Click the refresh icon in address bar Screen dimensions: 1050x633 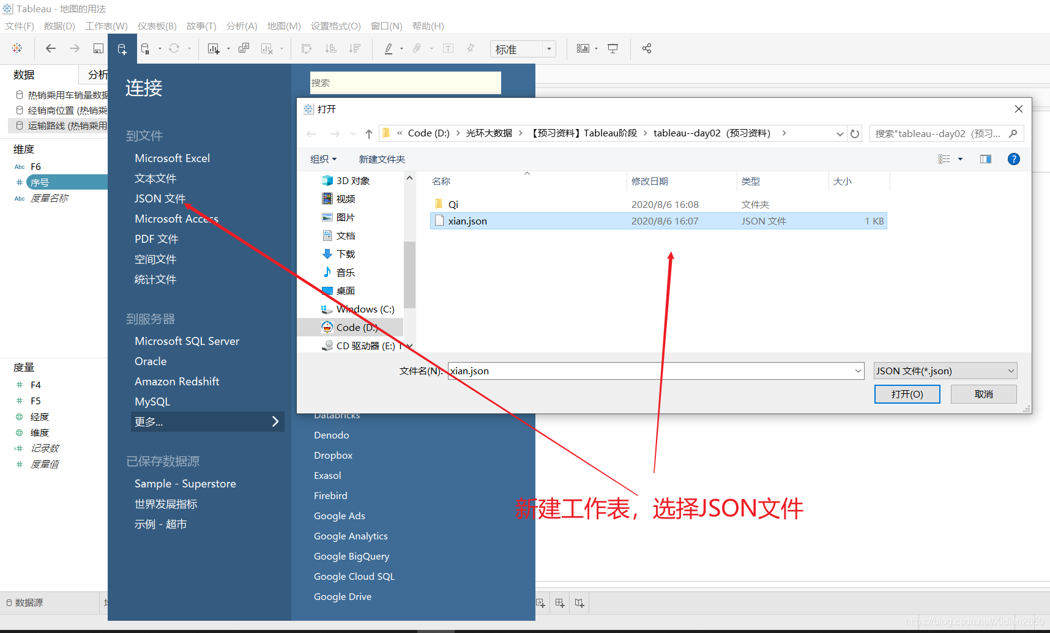(855, 133)
